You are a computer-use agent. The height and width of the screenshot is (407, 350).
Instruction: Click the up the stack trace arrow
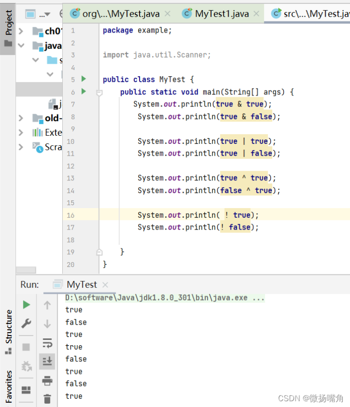[x=47, y=305]
